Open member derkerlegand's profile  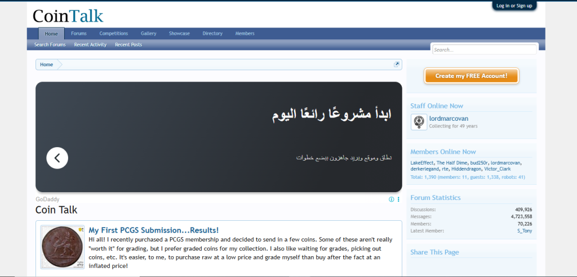pos(425,169)
